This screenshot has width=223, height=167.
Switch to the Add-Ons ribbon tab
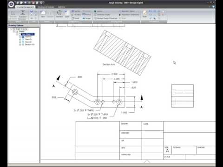click(x=61, y=7)
